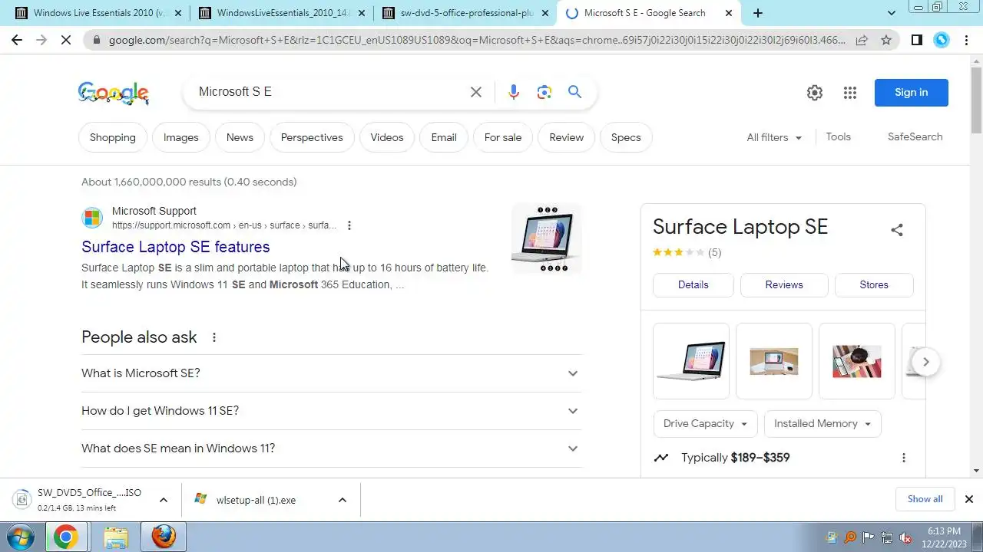Open Drive Capacity dropdown

[x=705, y=424]
